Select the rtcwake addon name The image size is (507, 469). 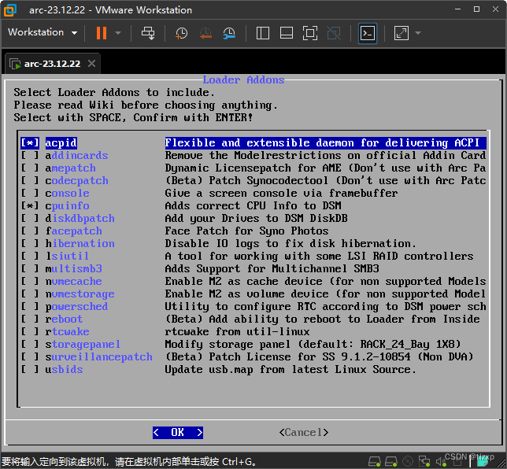(x=67, y=331)
